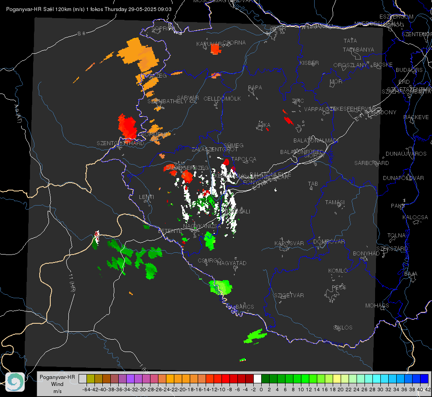Select the DUNAUJVAROS city label

406,154
